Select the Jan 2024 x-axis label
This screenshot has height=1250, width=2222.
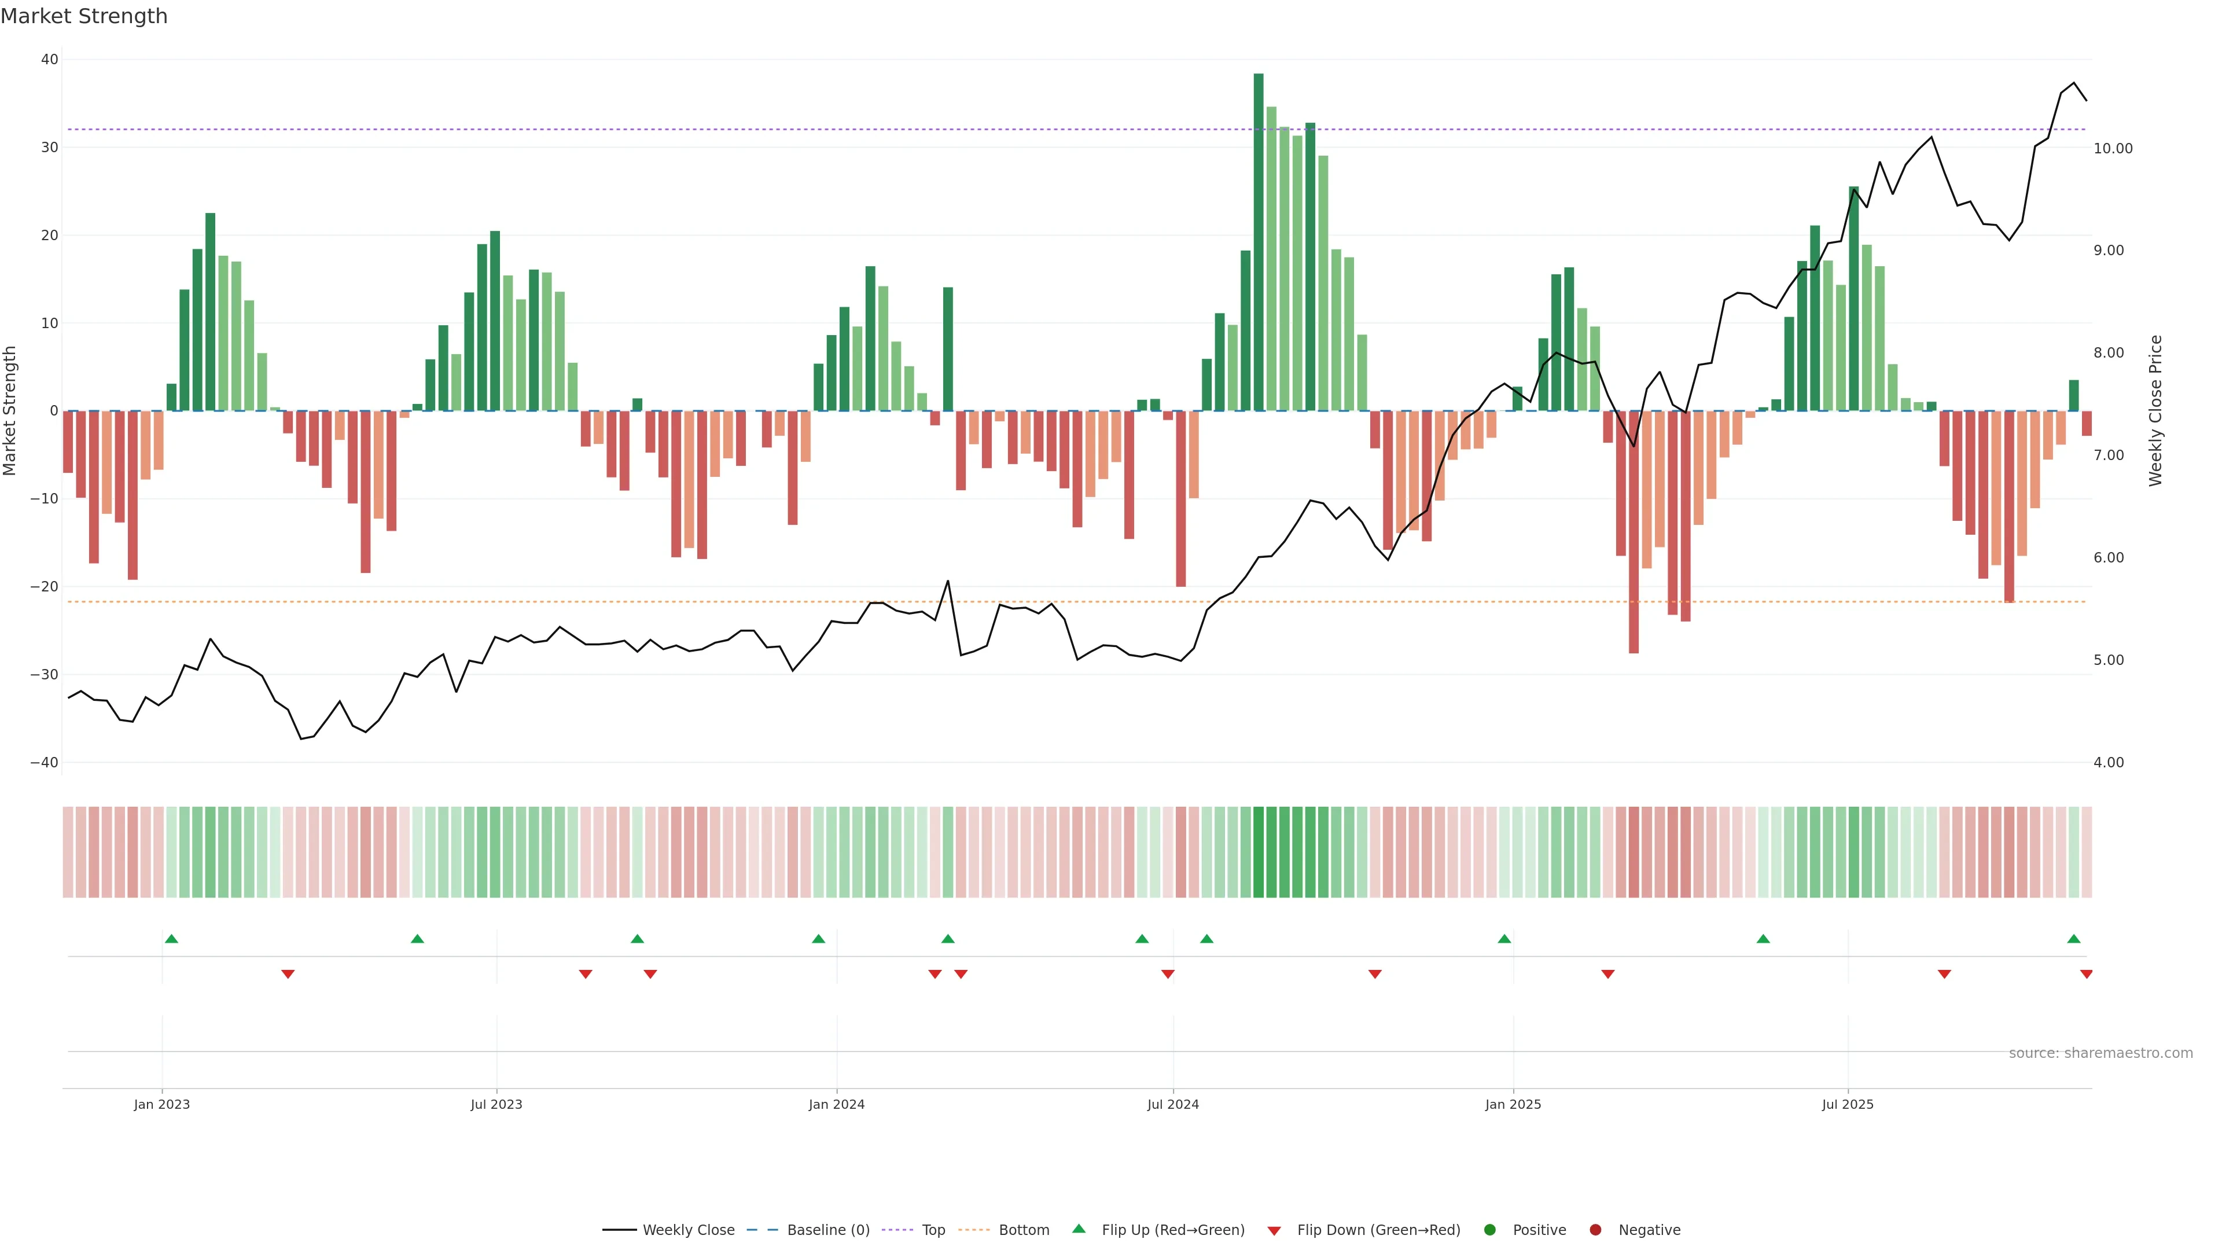pos(836,1104)
